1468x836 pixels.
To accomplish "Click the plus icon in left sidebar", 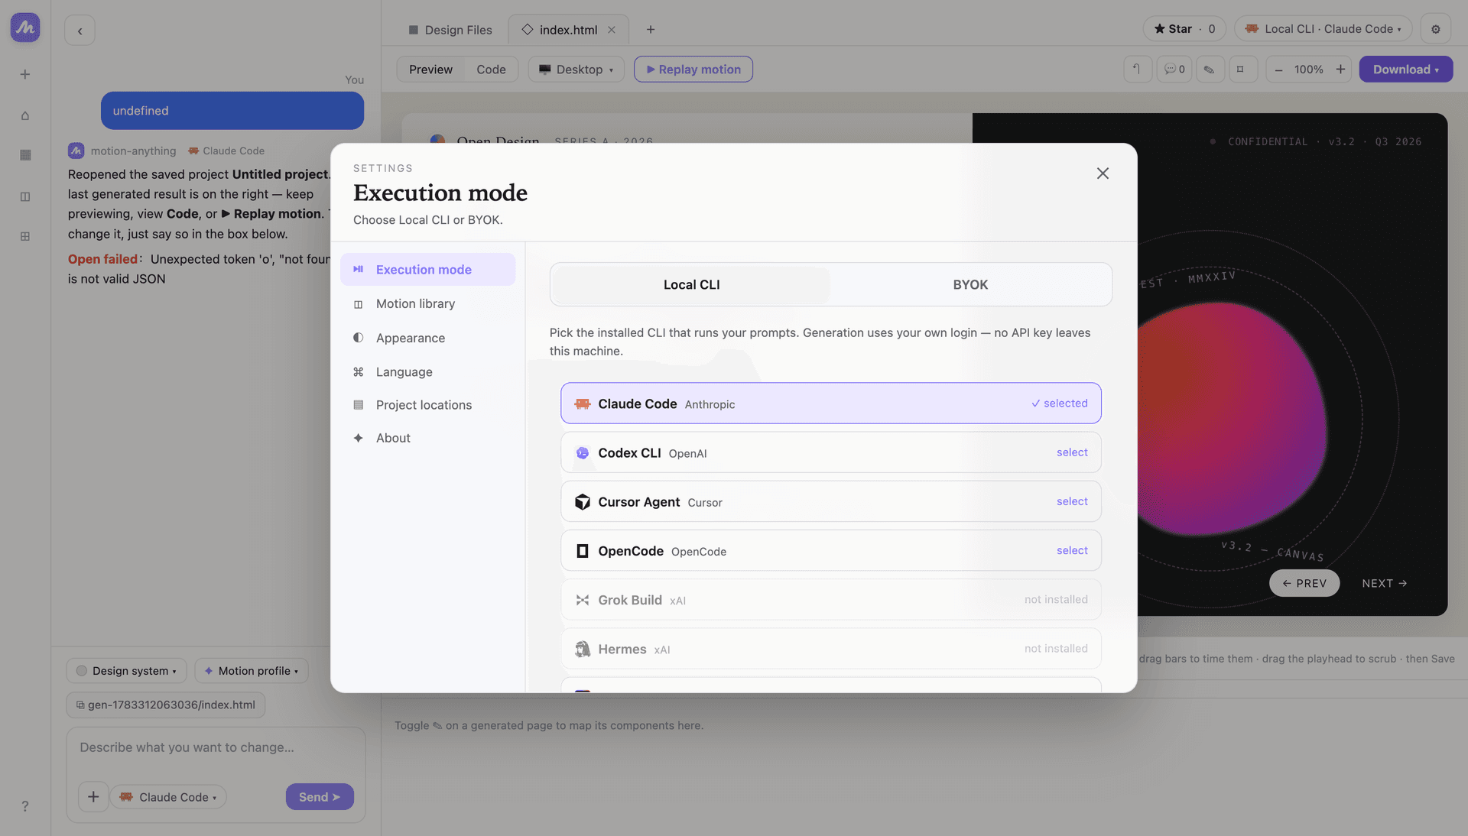I will point(25,74).
